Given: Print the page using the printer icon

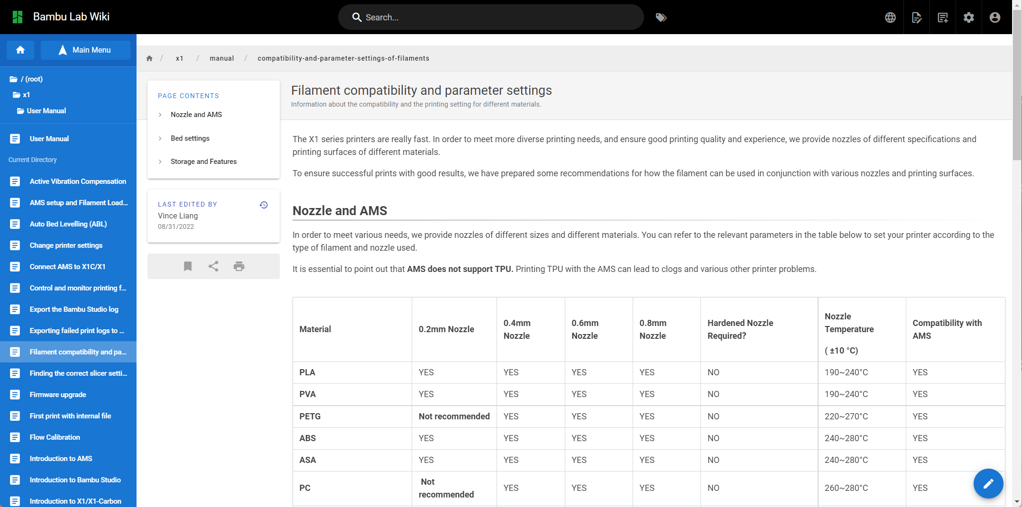Looking at the screenshot, I should (239, 266).
